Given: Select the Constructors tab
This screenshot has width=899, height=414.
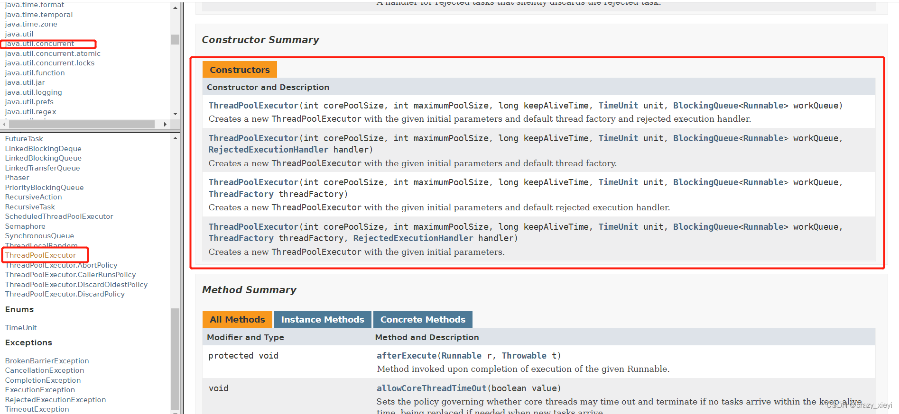Looking at the screenshot, I should 240,70.
